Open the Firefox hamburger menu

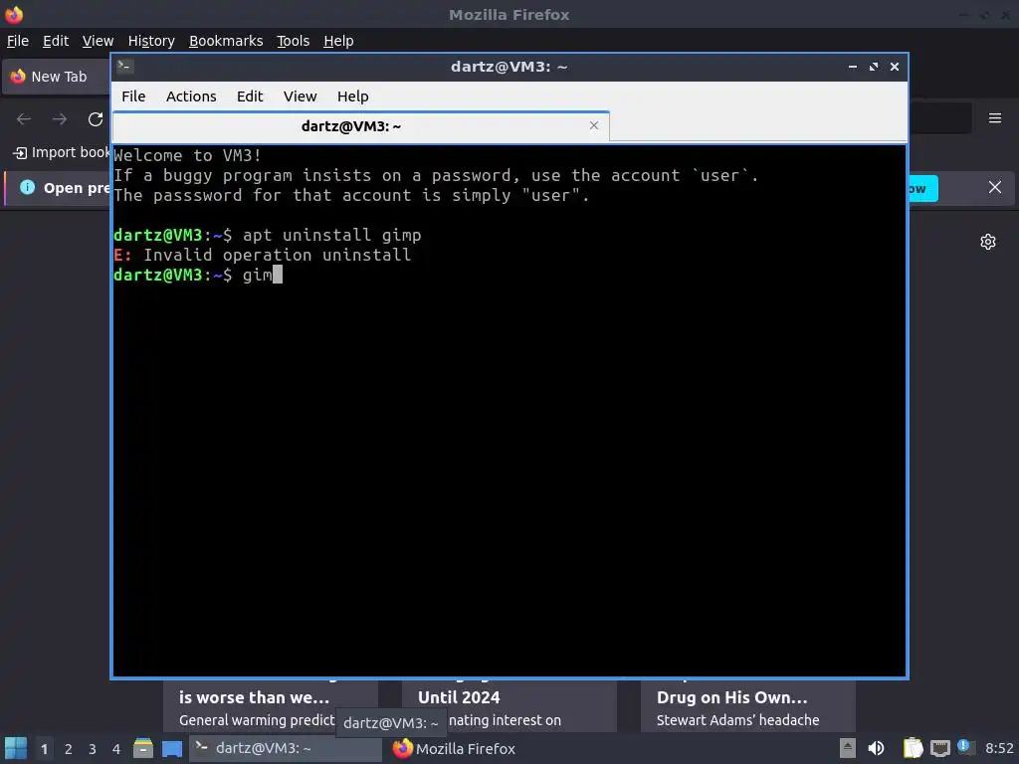995,118
